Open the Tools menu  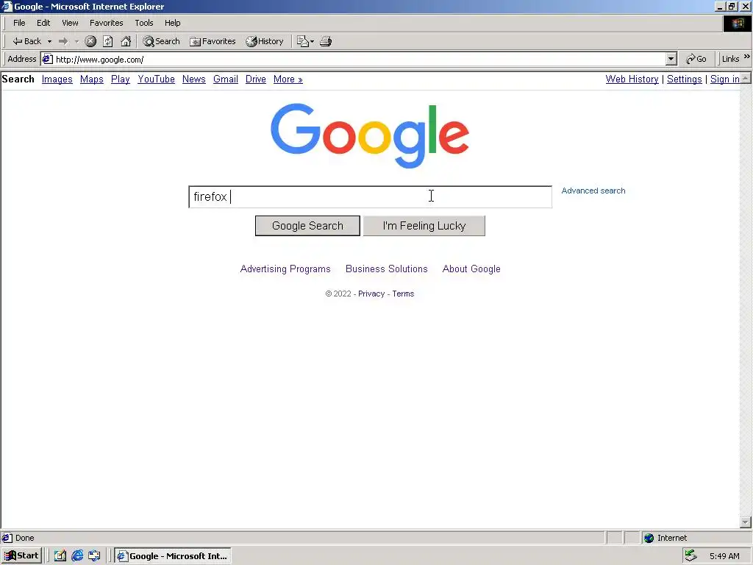tap(144, 23)
